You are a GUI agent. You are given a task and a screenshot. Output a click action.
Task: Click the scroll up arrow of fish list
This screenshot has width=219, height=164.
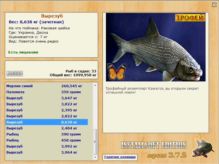pyautogui.click(x=95, y=85)
